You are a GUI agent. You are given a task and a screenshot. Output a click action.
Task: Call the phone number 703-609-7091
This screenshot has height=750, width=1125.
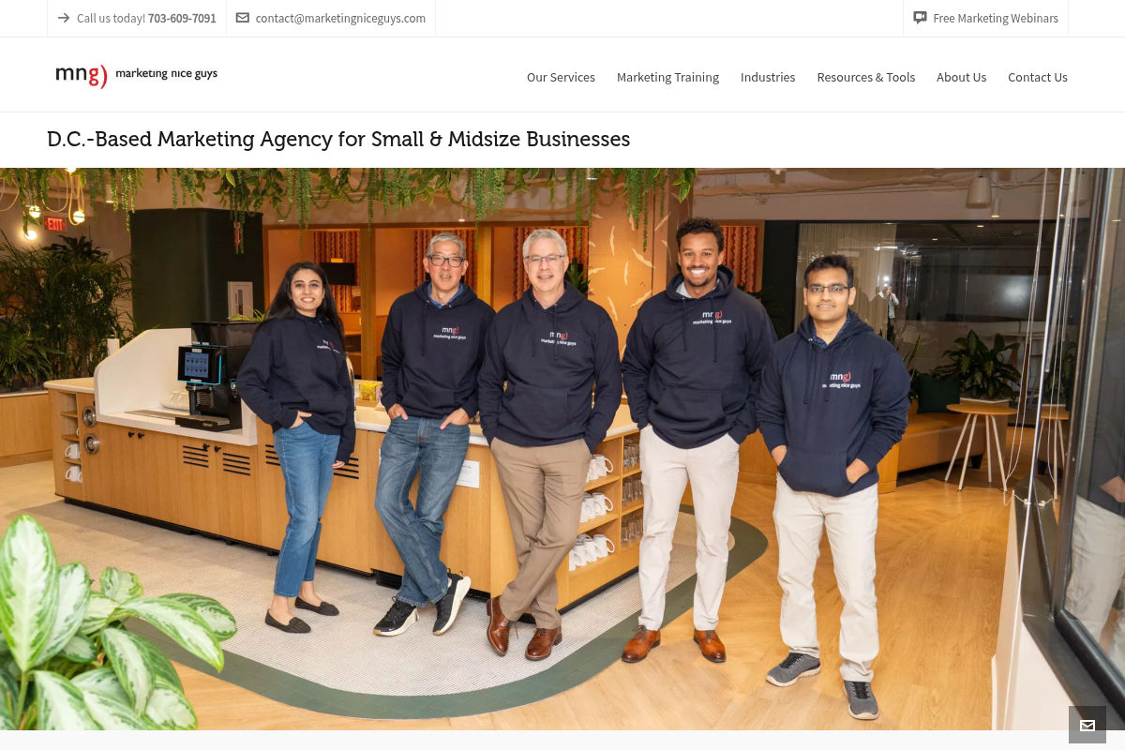click(182, 19)
